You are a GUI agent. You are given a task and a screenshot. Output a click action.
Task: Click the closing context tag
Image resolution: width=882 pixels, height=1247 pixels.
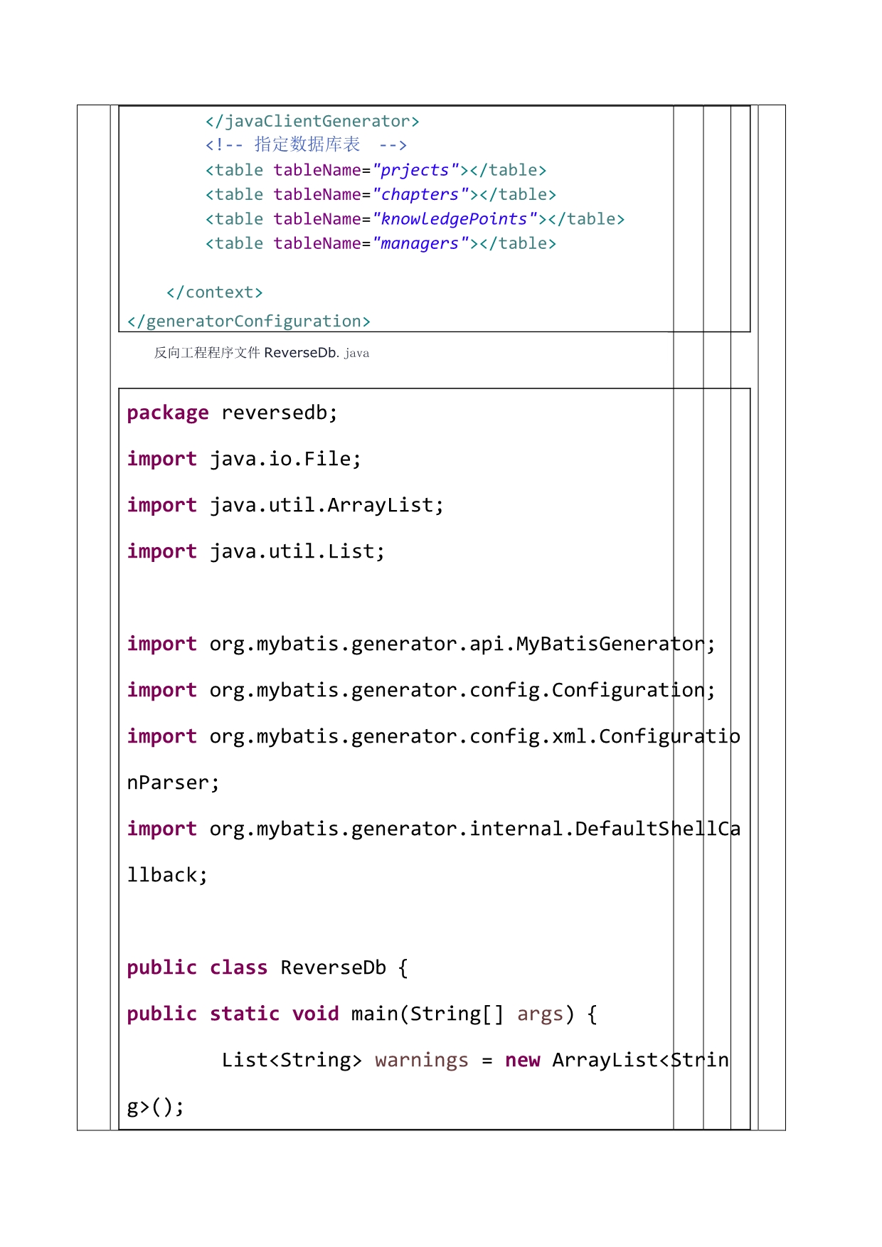tap(214, 292)
